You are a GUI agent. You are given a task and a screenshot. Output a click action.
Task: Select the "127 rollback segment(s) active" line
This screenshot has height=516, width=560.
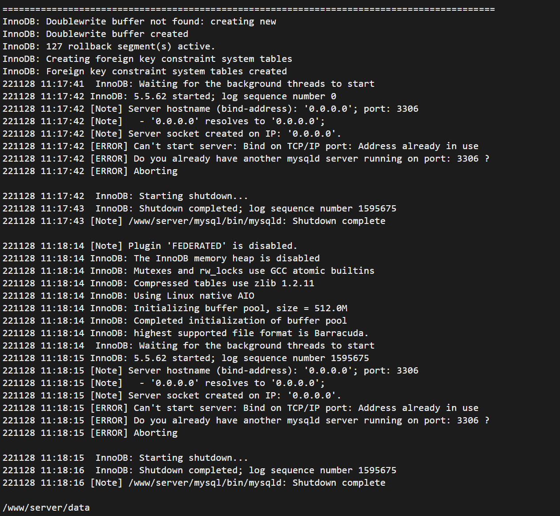pos(109,46)
